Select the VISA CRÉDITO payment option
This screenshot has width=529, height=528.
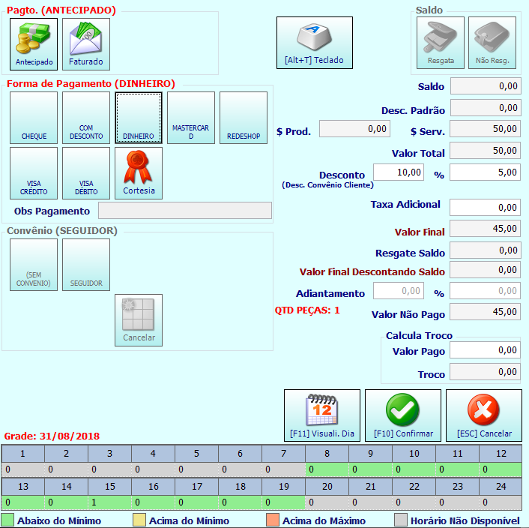point(34,173)
